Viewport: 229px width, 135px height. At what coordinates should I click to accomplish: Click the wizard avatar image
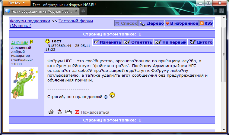tap(25, 83)
